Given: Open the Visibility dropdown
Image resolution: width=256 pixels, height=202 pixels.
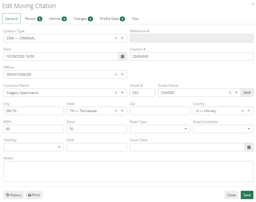Looking at the screenshot, I should coord(34,147).
